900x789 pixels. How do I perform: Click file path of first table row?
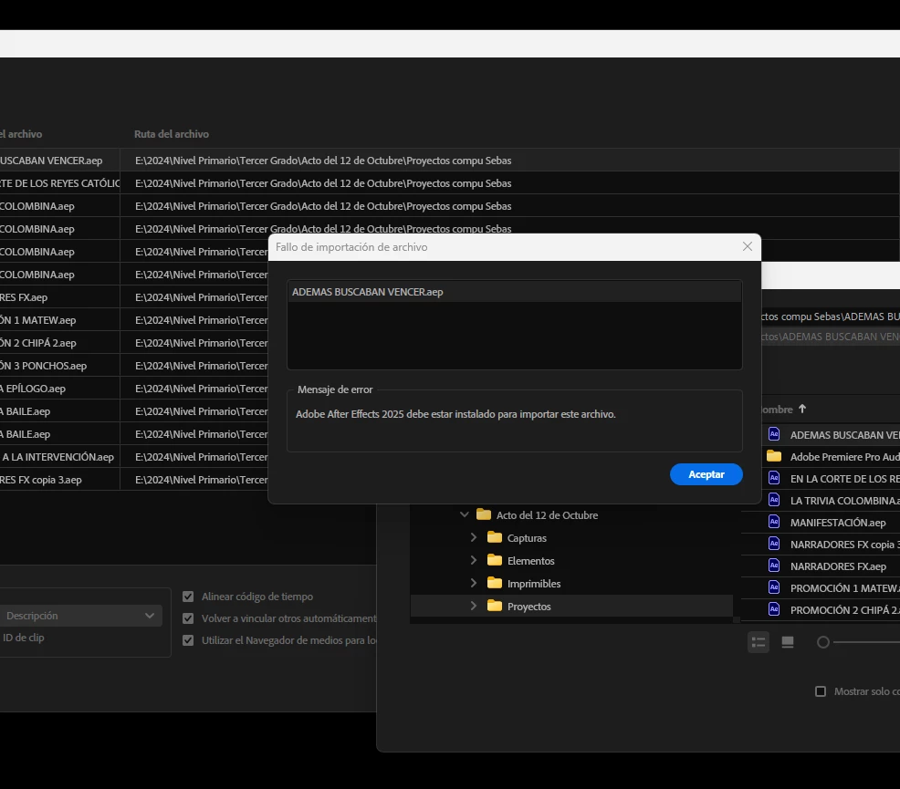click(x=323, y=161)
